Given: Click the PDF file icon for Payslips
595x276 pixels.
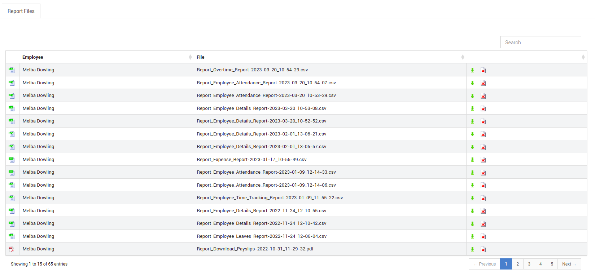Looking at the screenshot, I should (12, 249).
